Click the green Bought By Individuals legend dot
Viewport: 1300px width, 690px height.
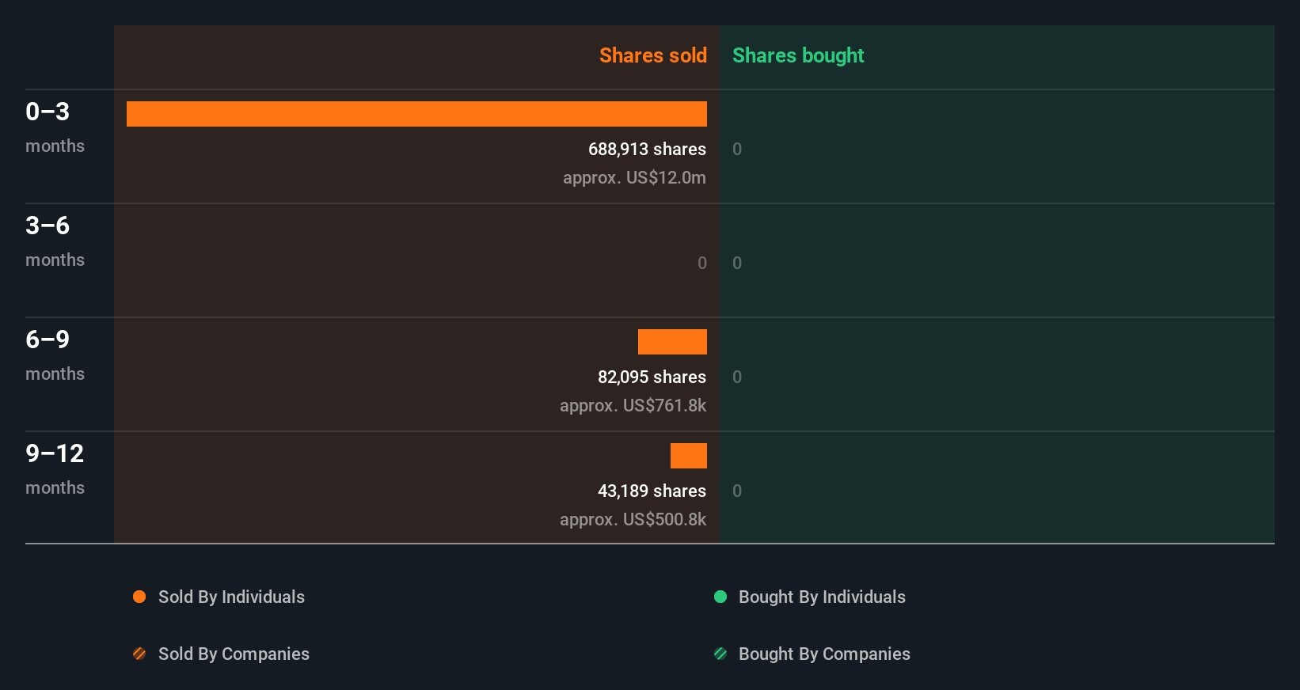[720, 597]
